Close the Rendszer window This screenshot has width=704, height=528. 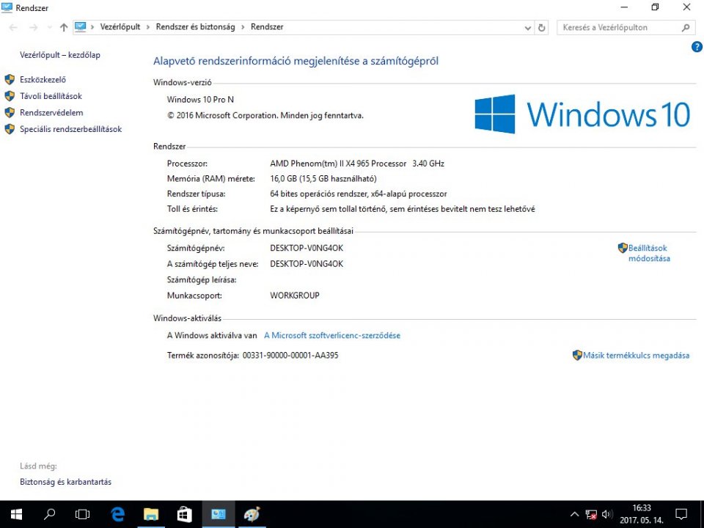click(x=686, y=7)
